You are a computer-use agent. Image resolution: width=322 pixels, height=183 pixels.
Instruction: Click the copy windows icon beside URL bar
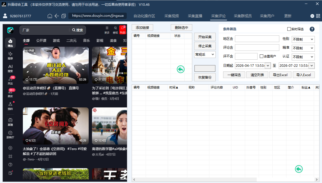tap(63, 16)
